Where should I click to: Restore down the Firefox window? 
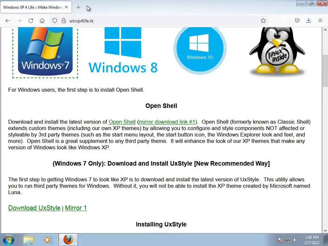(312, 4)
